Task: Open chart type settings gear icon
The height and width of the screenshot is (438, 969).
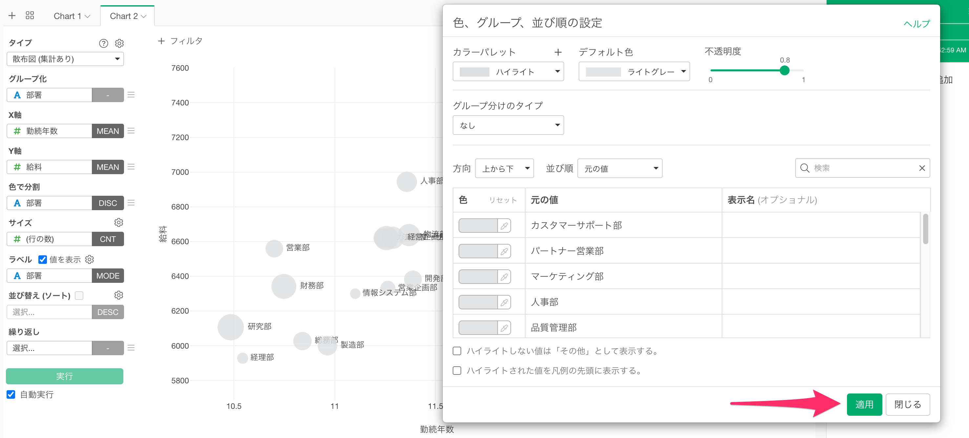Action: click(119, 43)
